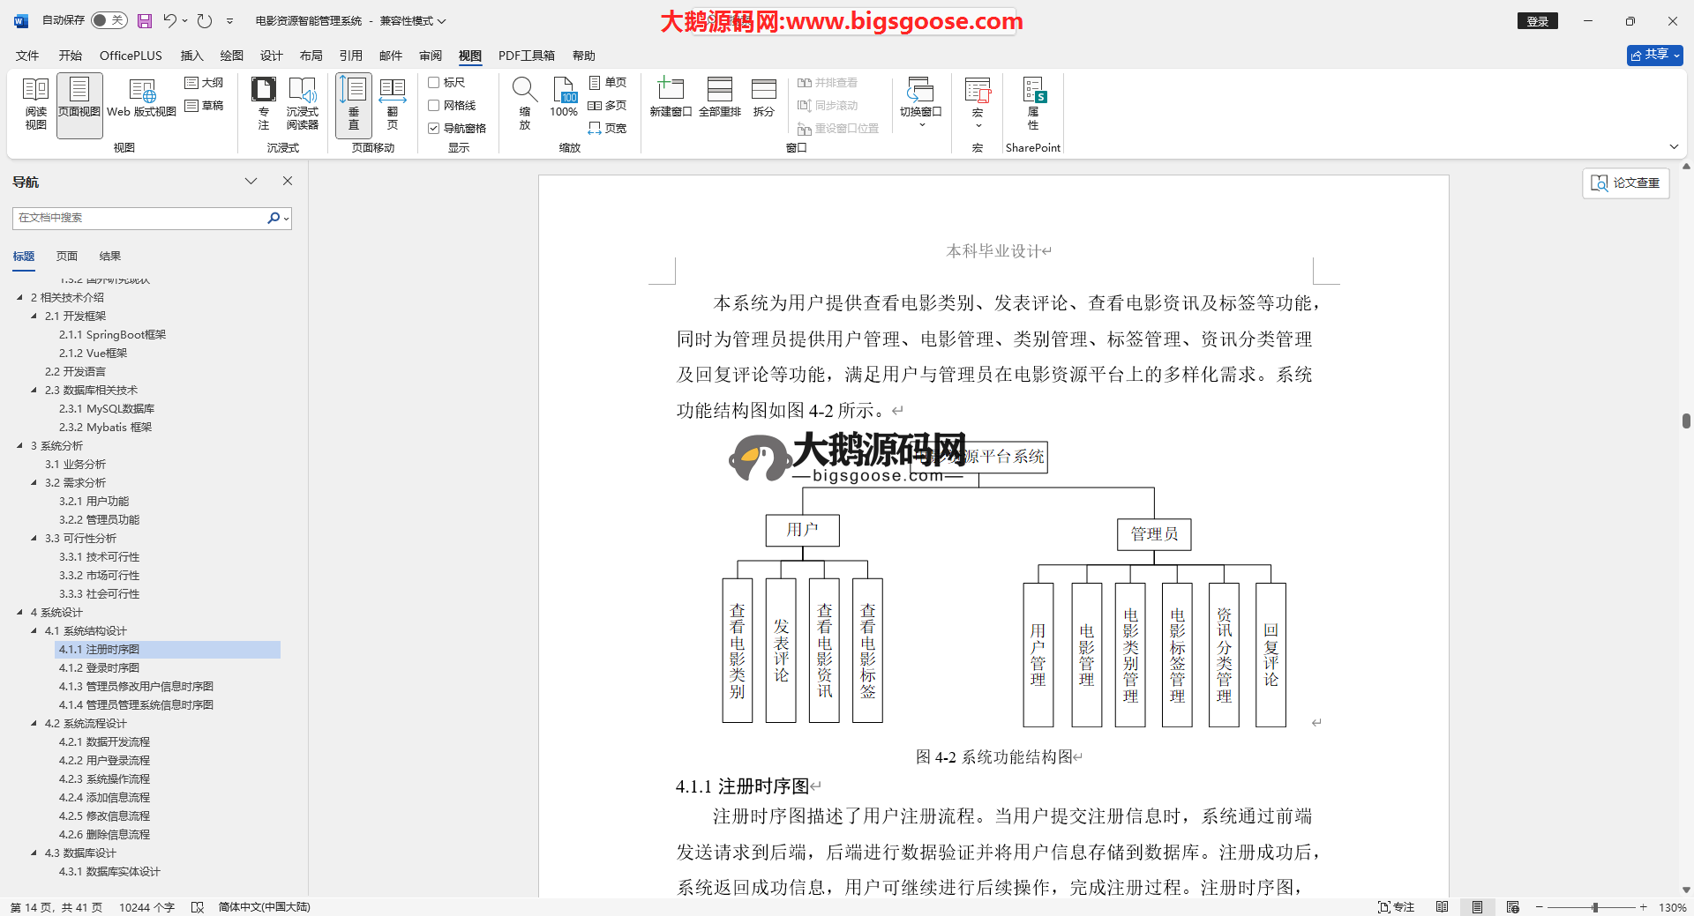Set zoom to 100% icon
1694x916 pixels.
[x=564, y=97]
